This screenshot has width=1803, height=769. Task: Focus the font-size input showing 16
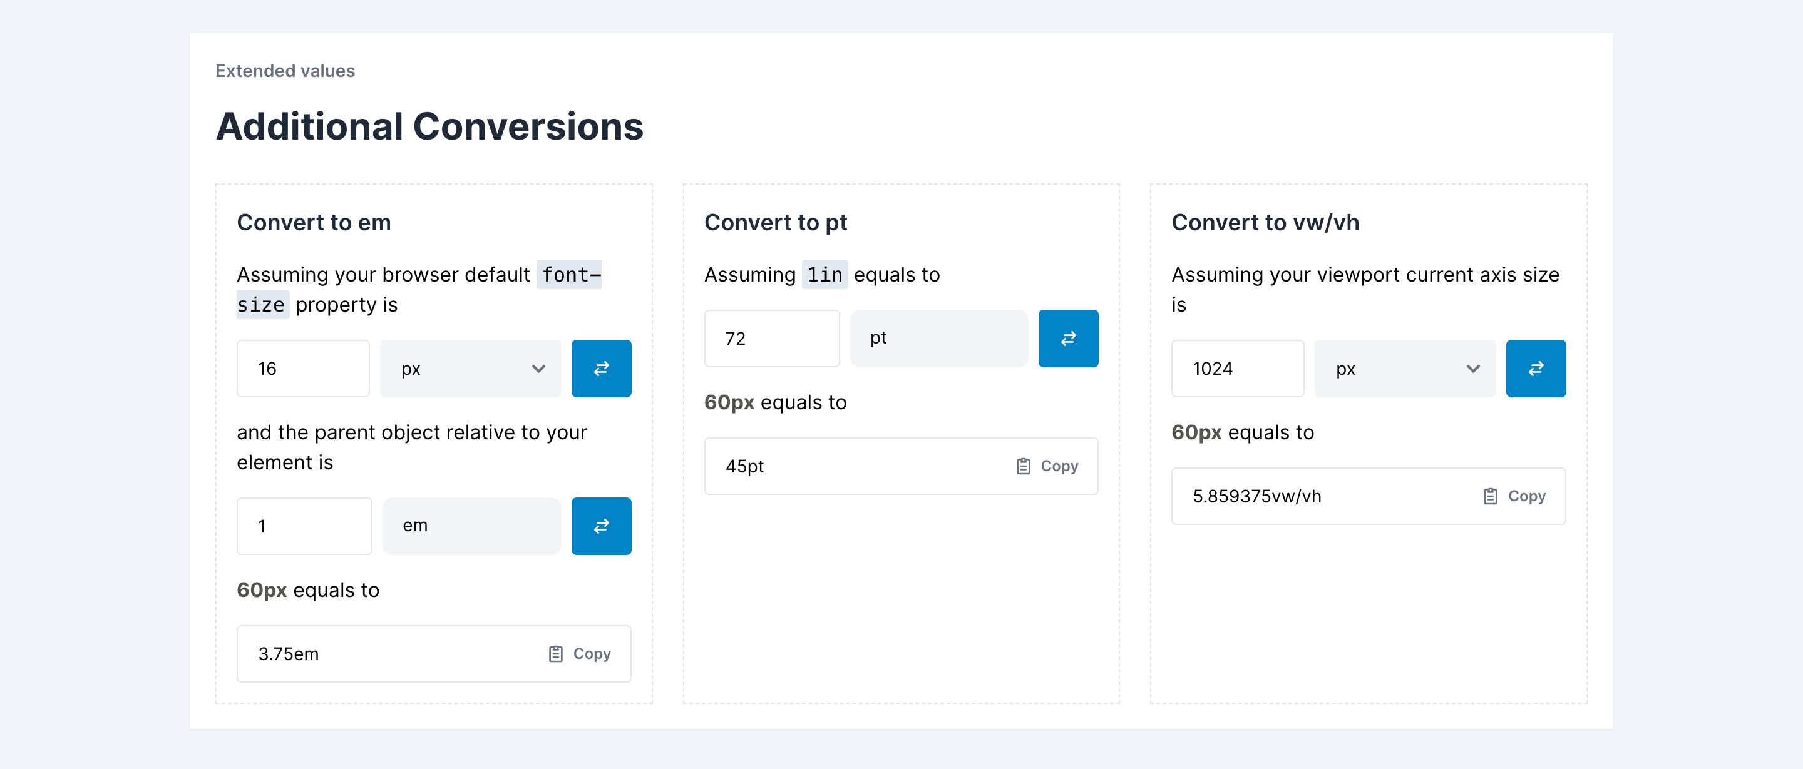coord(303,369)
